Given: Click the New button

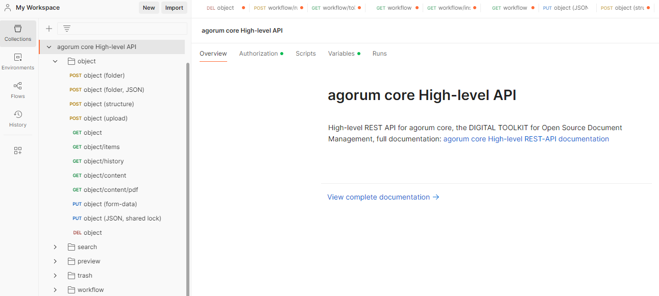Looking at the screenshot, I should coord(149,8).
